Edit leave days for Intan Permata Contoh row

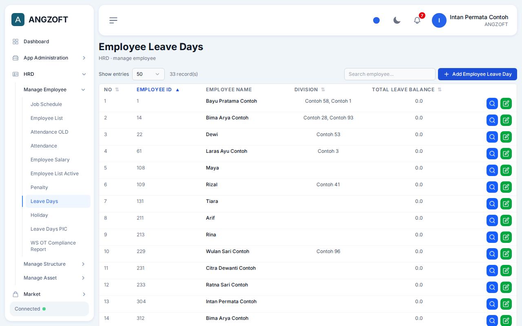[506, 304]
